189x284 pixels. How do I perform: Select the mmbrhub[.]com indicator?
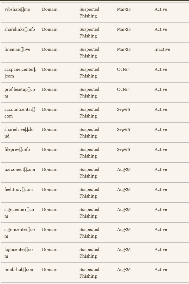coord(19,269)
